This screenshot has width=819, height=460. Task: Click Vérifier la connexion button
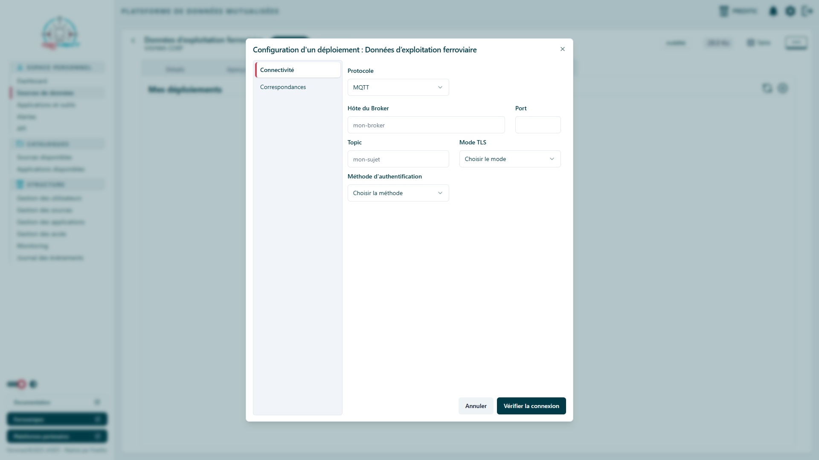click(531, 406)
